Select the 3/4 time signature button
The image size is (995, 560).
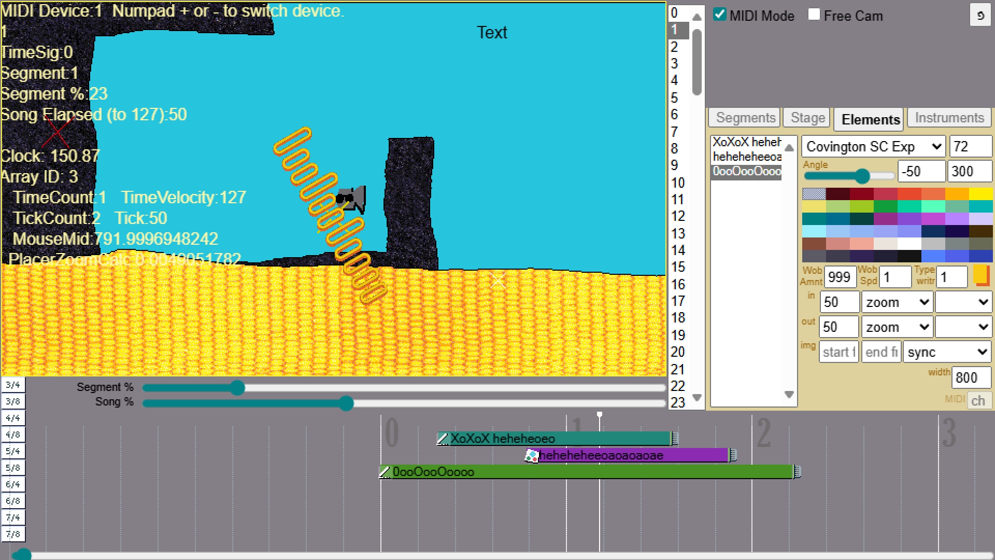[x=13, y=385]
